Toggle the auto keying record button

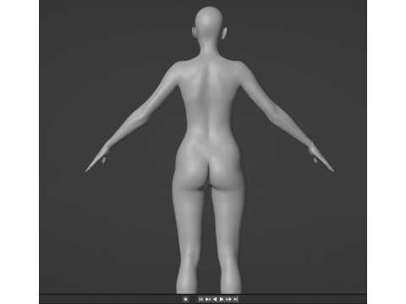click(185, 299)
